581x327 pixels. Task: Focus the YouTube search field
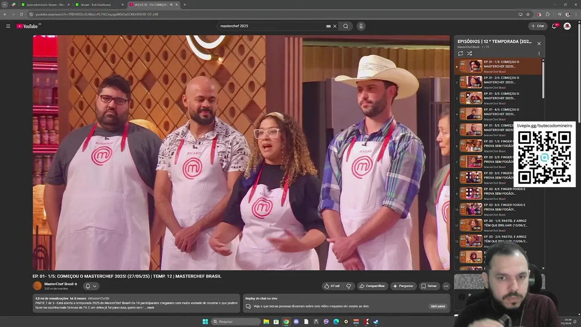(272, 26)
